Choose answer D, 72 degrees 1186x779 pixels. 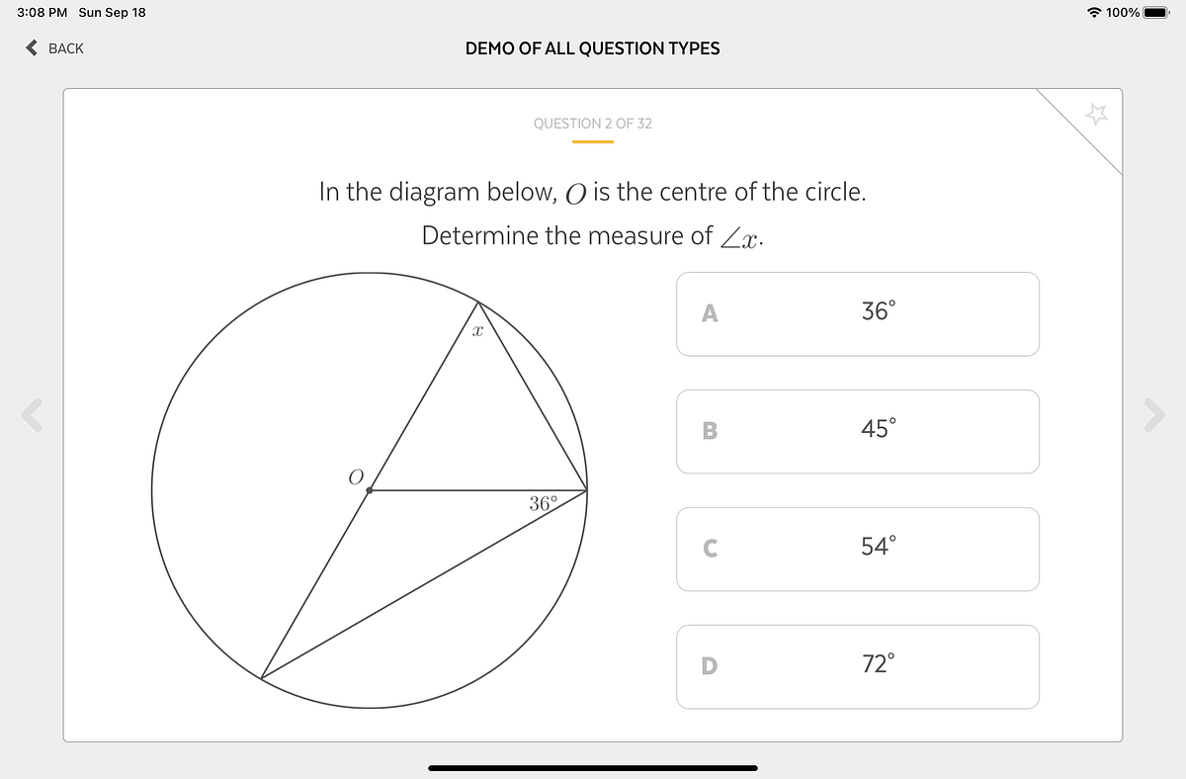(858, 666)
